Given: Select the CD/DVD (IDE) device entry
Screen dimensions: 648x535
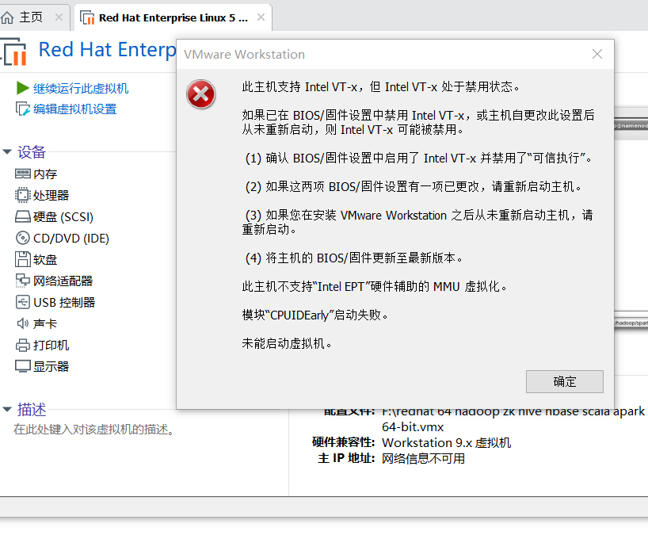Looking at the screenshot, I should click(x=71, y=239).
